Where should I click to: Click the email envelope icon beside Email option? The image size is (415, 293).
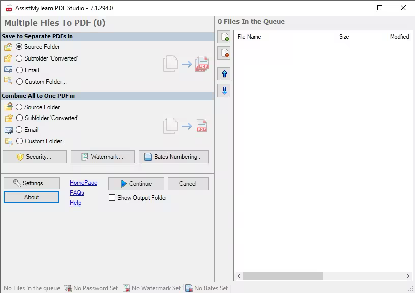point(8,70)
